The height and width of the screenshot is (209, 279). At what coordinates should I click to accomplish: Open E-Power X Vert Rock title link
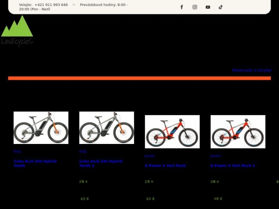[x=165, y=166]
